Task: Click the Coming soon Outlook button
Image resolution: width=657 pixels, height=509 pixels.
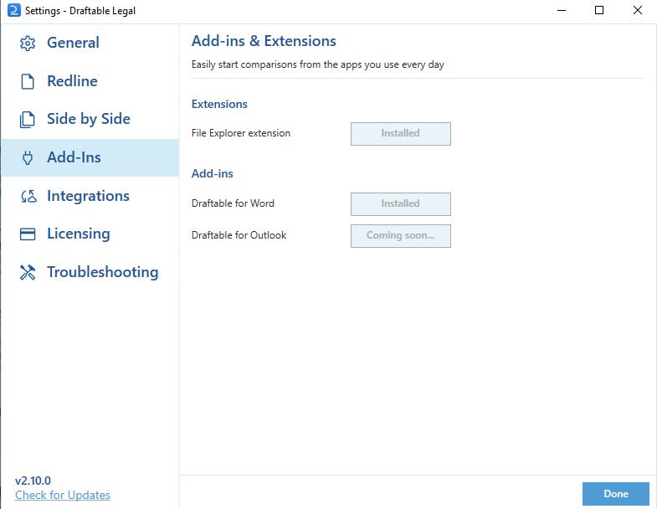Action: click(401, 236)
